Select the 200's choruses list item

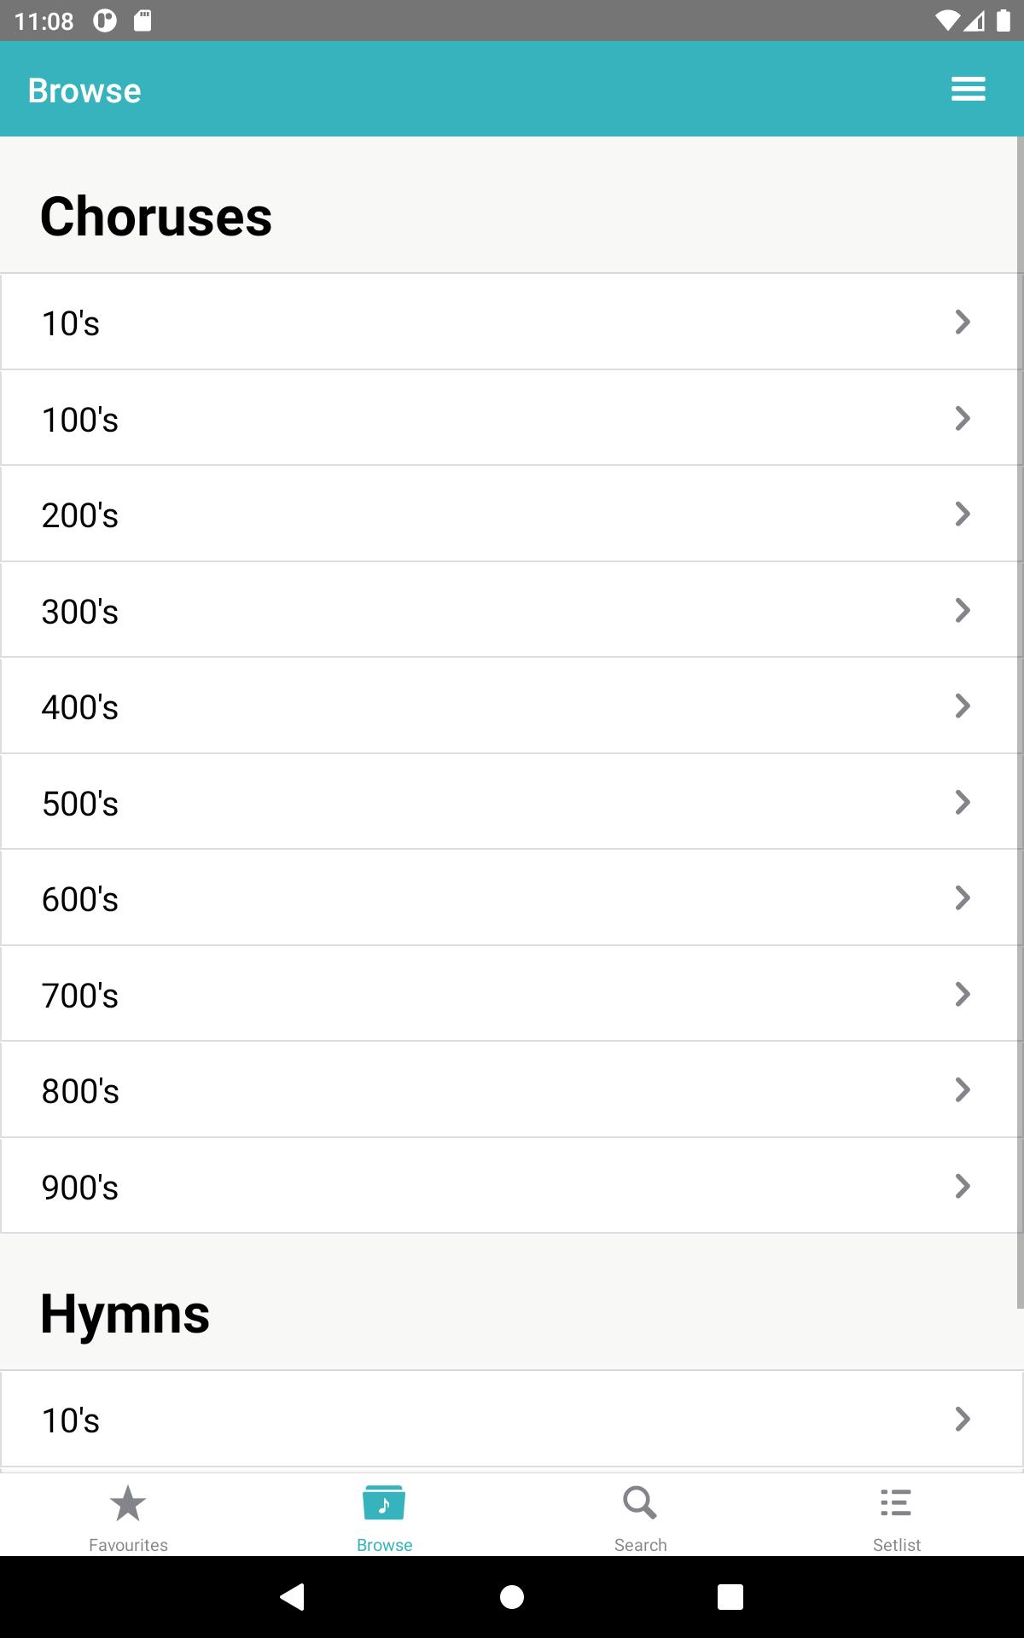512,514
